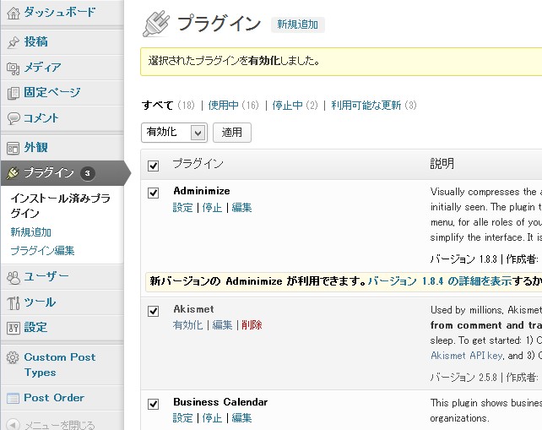Switch to the 利用可能な更新 filter
This screenshot has width=542, height=430.
(x=366, y=105)
